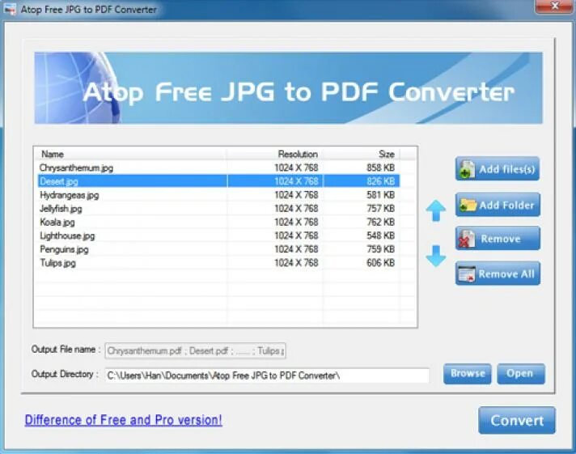Select the Desert.jpg row
This screenshot has width=576, height=454.
tap(219, 181)
